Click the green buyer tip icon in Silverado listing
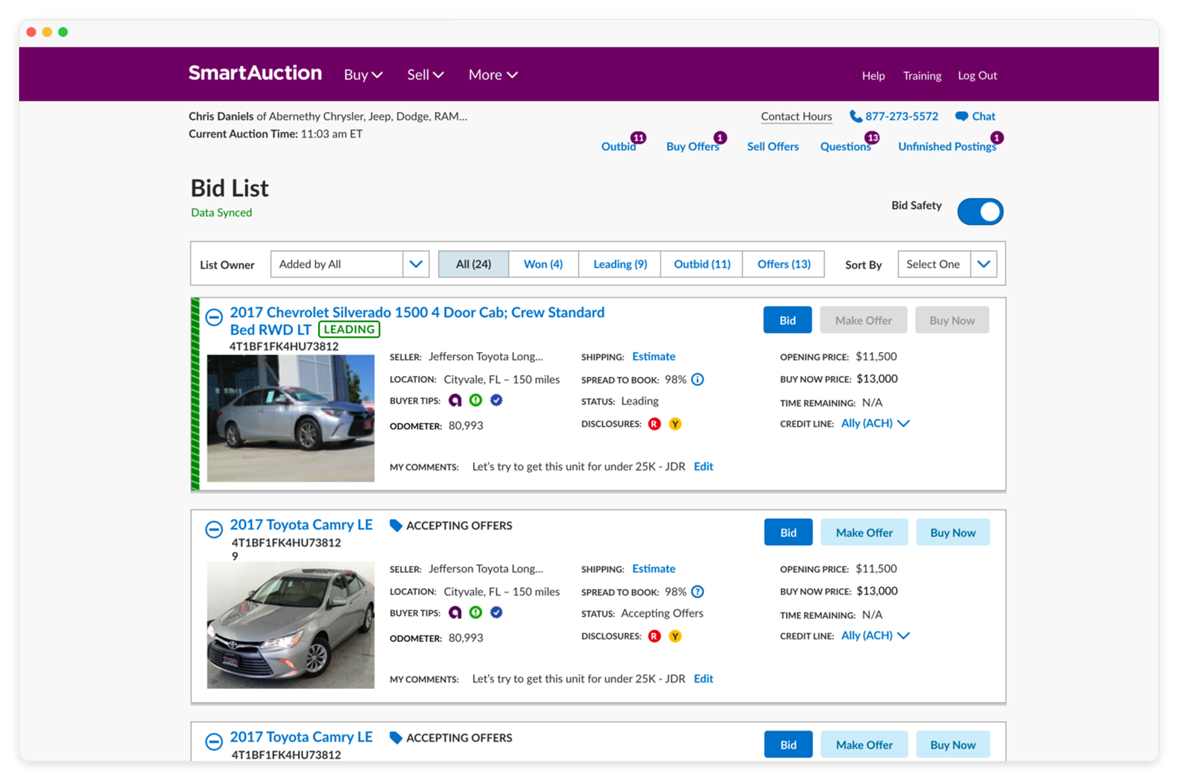This screenshot has height=781, width=1178. click(x=475, y=401)
